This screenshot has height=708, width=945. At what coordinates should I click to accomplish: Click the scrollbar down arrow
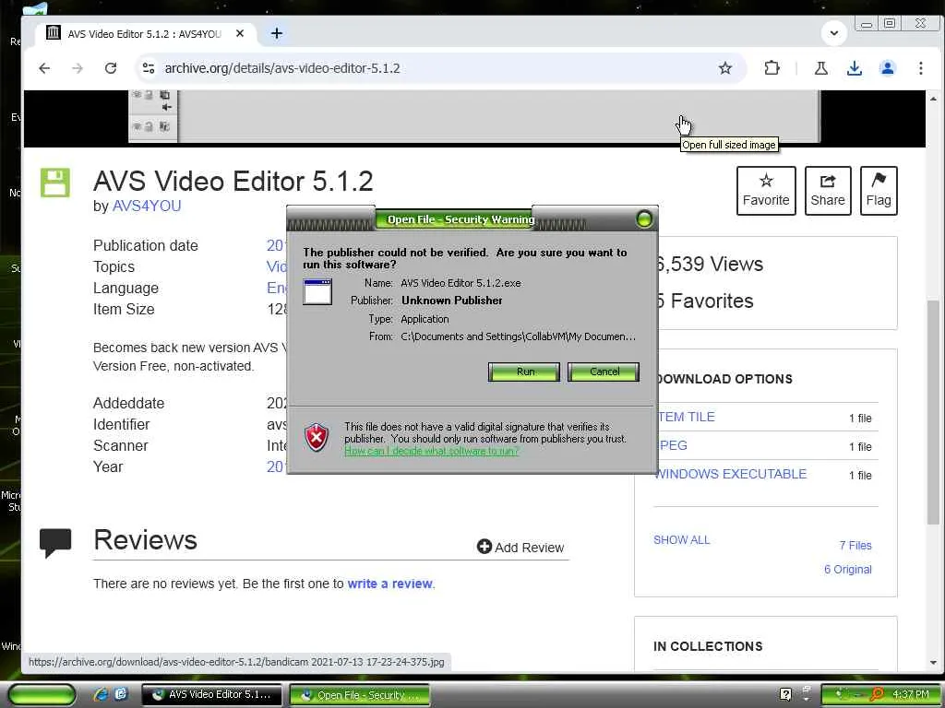pos(933,663)
